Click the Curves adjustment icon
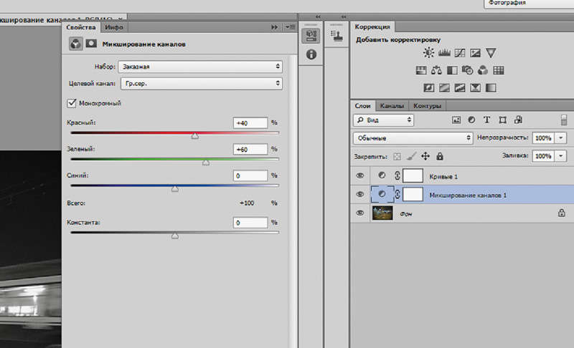The width and height of the screenshot is (574, 348). click(458, 52)
